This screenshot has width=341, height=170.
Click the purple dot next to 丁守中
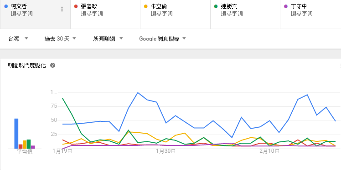click(x=286, y=6)
